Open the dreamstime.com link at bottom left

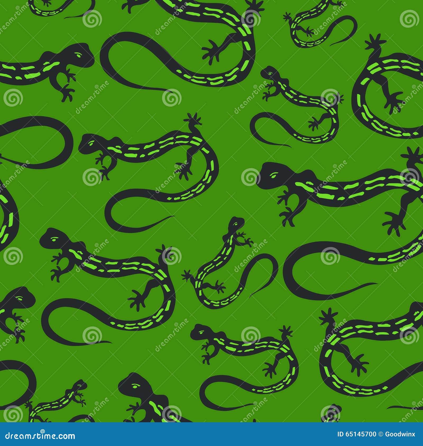pyautogui.click(x=40, y=436)
